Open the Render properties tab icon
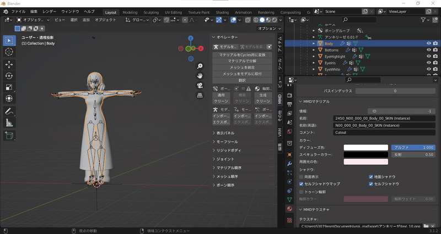 point(290,95)
